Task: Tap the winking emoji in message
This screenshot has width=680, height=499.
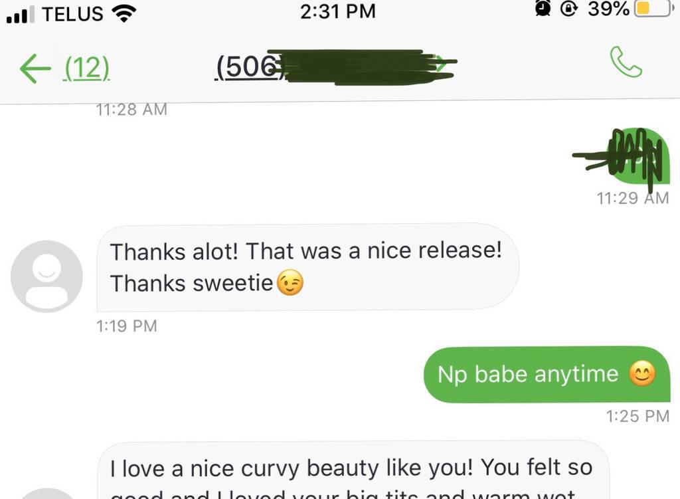Action: pos(290,283)
